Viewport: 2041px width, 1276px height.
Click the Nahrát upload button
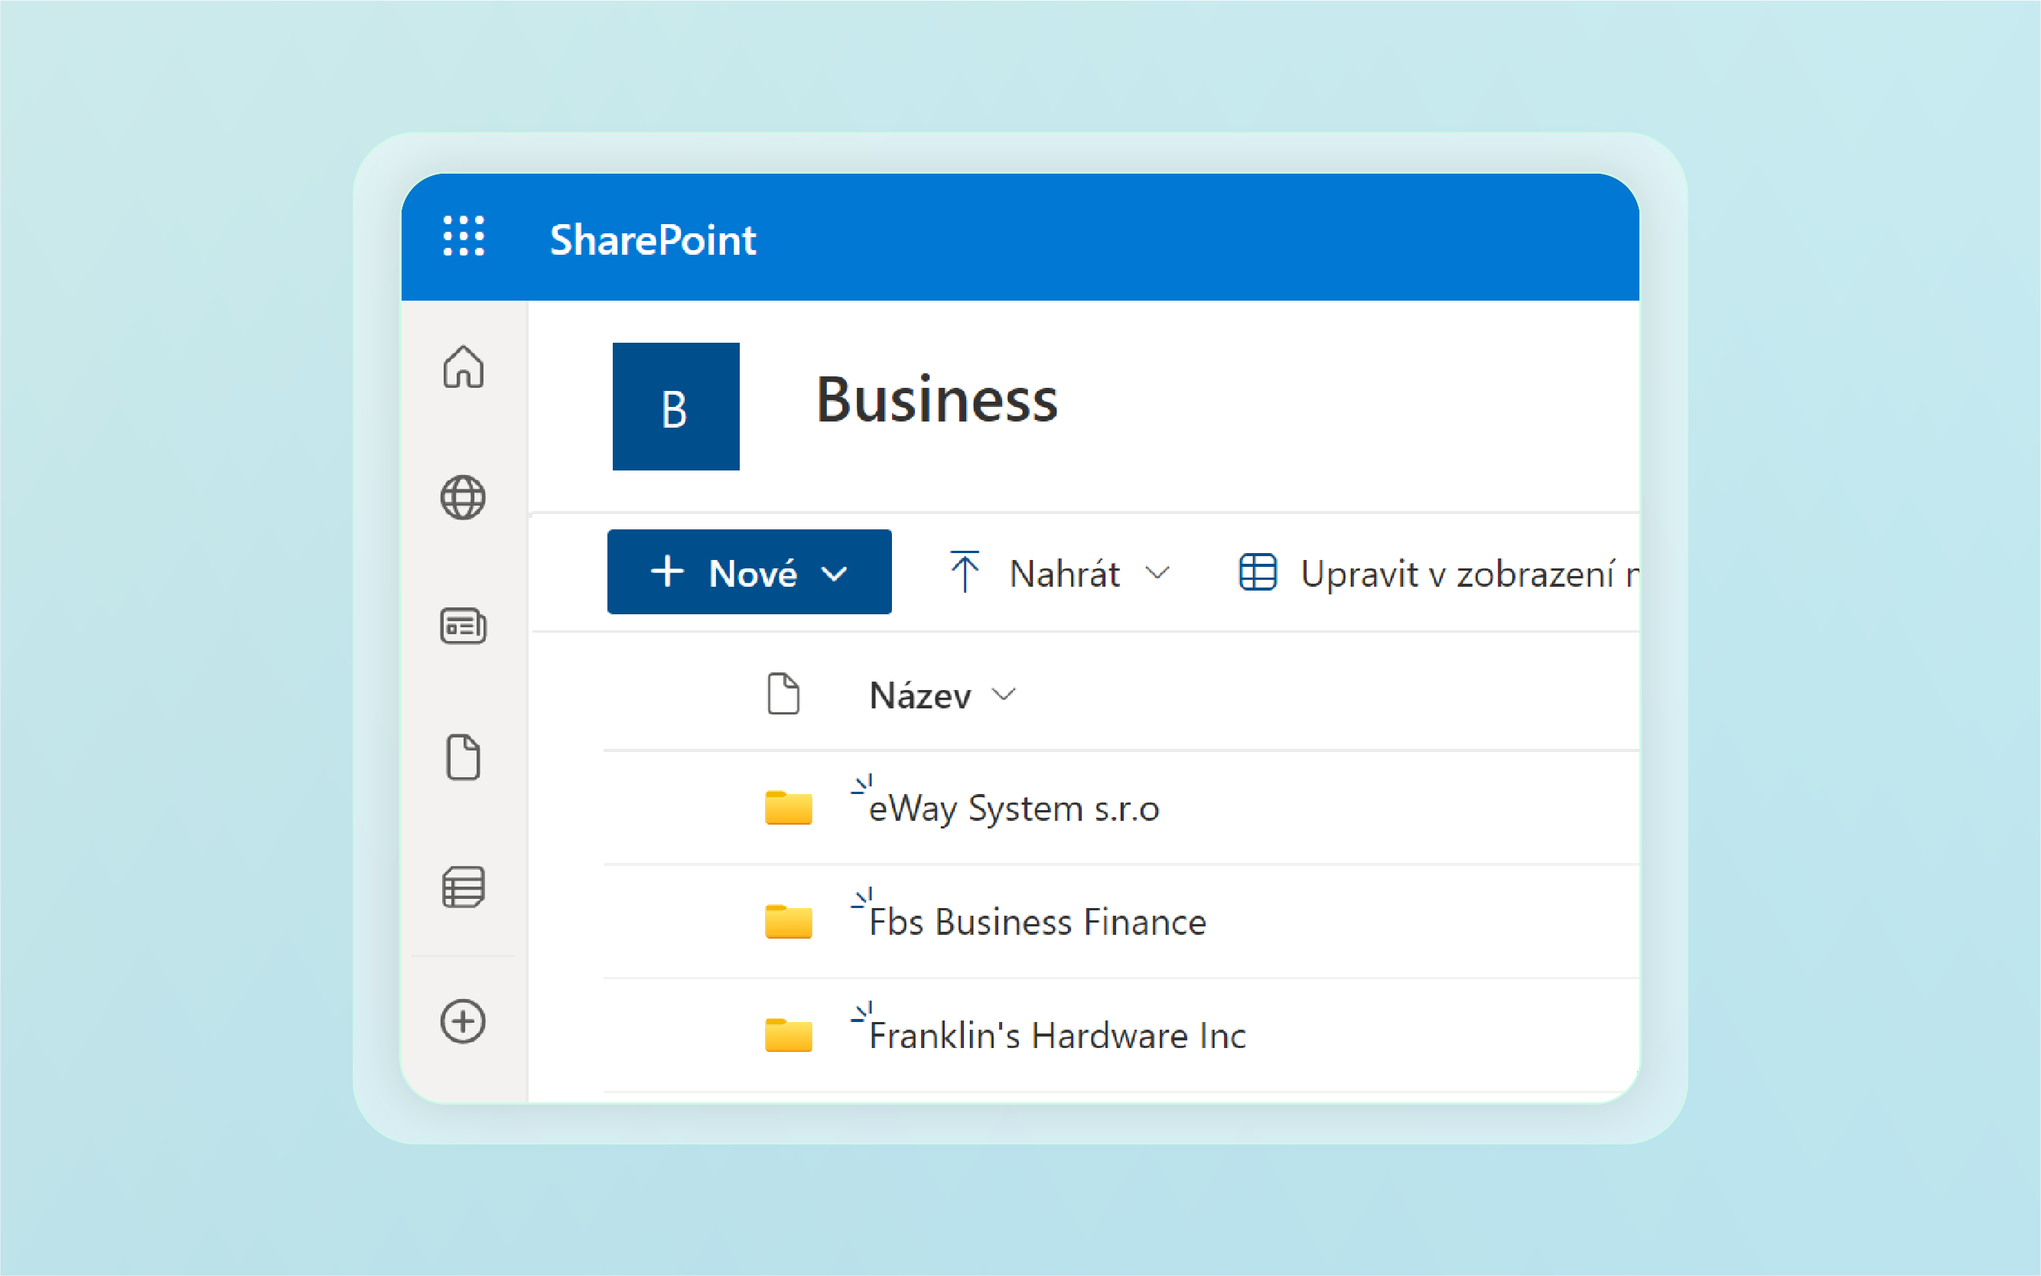pos(1058,573)
